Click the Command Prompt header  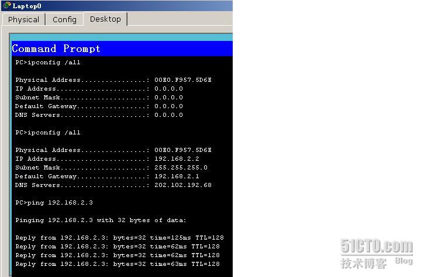pos(122,49)
